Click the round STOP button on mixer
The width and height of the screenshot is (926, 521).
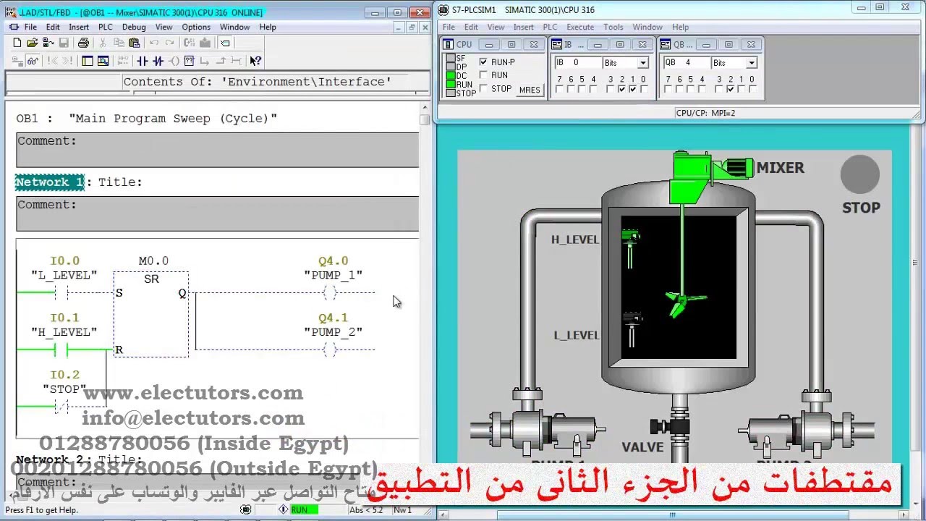tap(859, 174)
